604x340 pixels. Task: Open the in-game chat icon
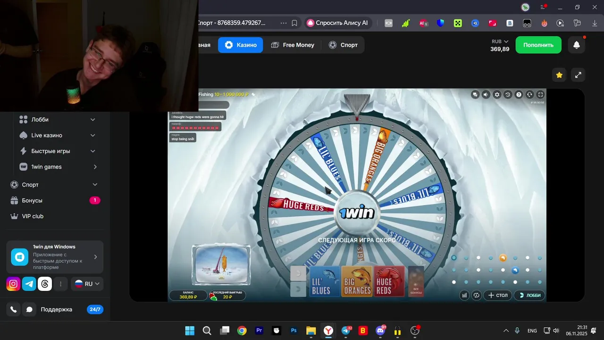coord(475,94)
